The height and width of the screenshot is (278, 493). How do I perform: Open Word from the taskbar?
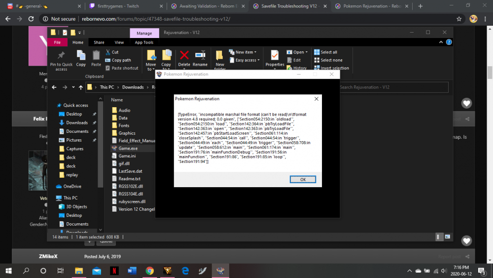pos(132,271)
